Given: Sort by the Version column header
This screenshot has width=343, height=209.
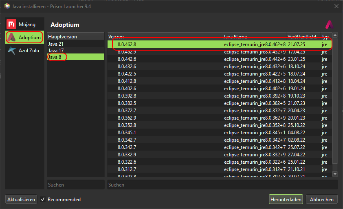Looking at the screenshot, I should [x=165, y=36].
